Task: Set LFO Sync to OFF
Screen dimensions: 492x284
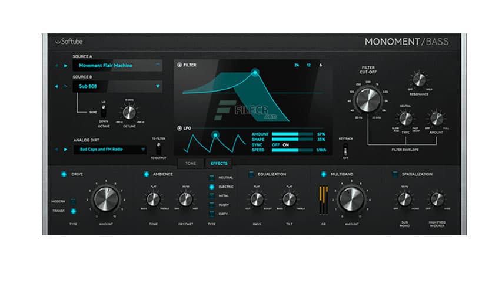Action: point(275,145)
